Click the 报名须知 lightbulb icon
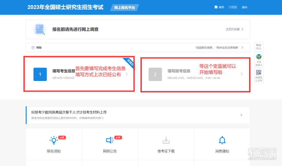The image size is (282, 166). tap(54, 140)
